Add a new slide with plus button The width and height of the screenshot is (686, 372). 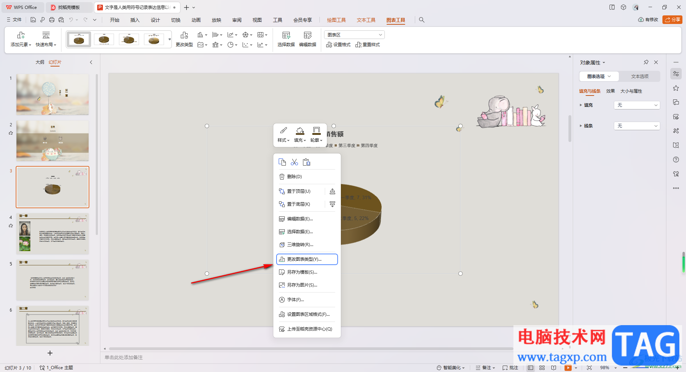tap(50, 353)
